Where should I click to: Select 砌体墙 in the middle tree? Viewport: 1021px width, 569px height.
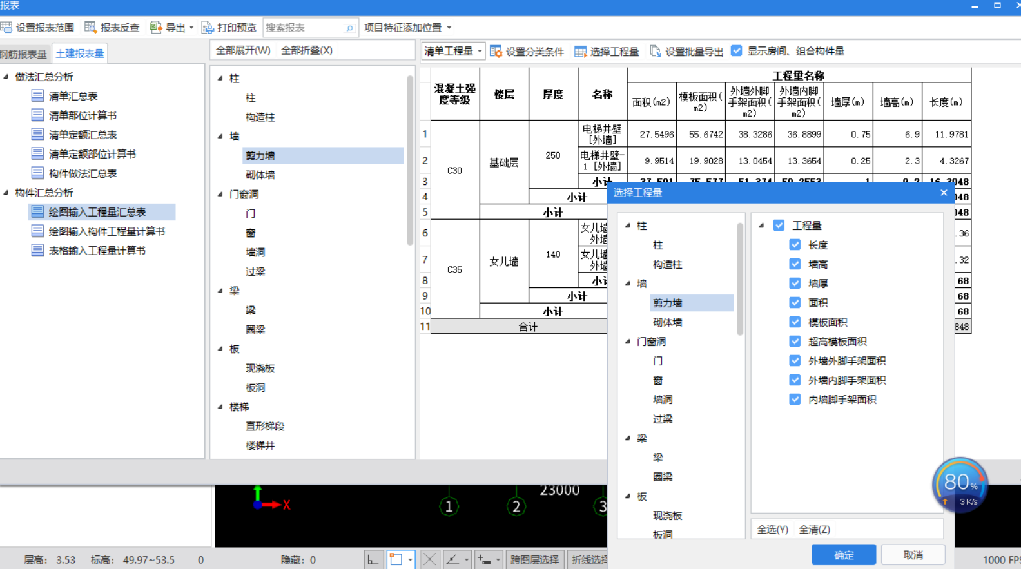(260, 175)
